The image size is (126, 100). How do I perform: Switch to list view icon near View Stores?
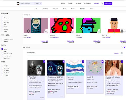point(122,53)
